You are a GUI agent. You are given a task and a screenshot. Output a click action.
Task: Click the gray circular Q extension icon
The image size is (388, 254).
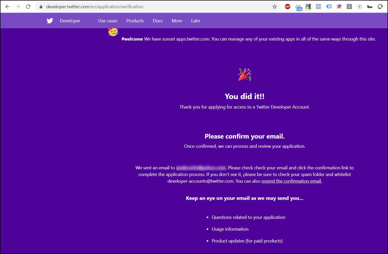click(x=380, y=7)
